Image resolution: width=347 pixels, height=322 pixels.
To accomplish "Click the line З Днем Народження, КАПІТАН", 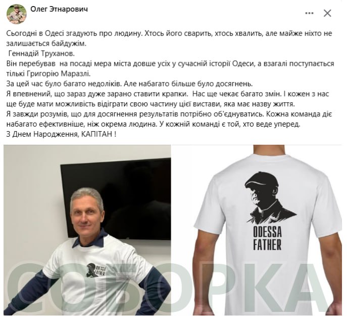I will point(61,134).
